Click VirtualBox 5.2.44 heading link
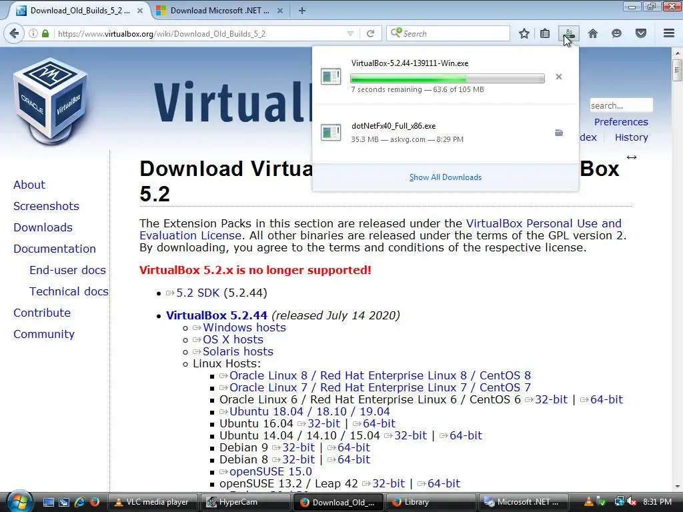The image size is (683, 512). (x=217, y=315)
